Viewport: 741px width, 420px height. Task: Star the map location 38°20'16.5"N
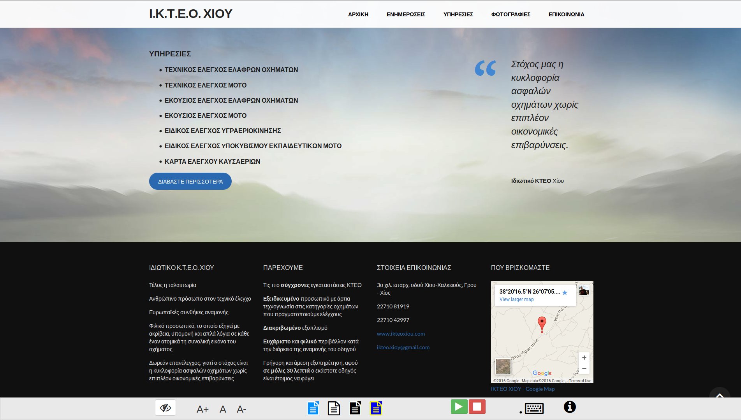point(565,292)
